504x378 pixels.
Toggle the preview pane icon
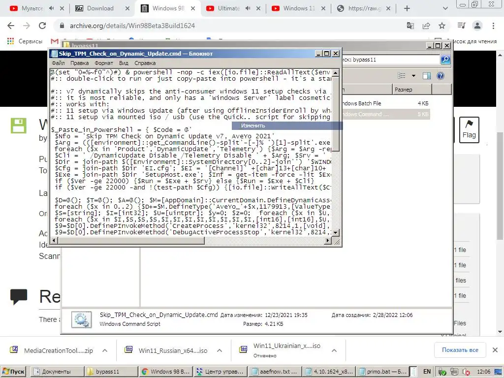tap(427, 76)
